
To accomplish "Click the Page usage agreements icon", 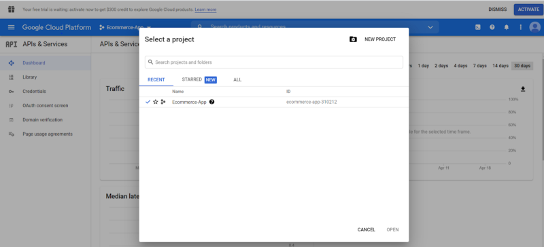I will [x=11, y=134].
